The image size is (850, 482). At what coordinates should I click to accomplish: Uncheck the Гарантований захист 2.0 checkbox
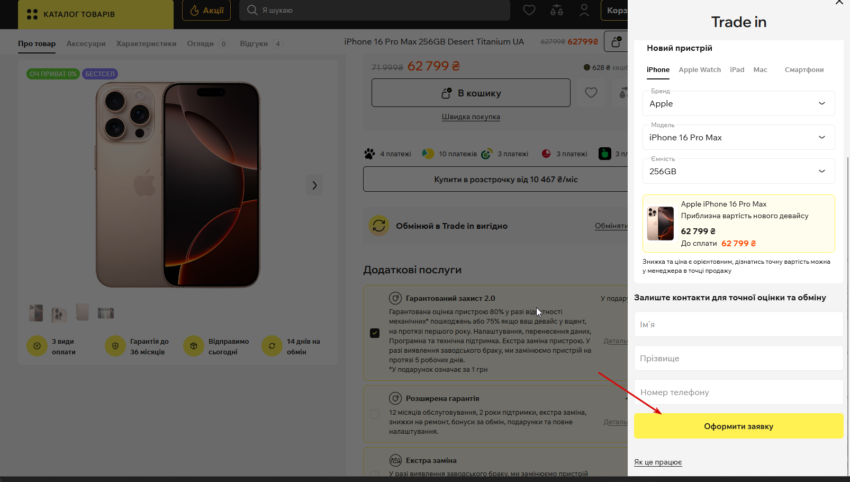click(x=375, y=333)
